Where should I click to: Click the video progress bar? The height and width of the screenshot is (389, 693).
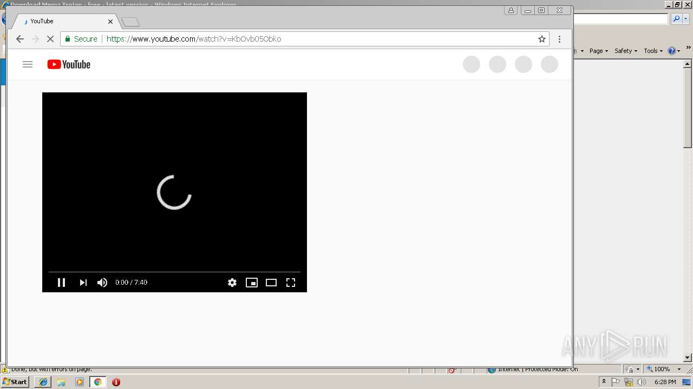(174, 272)
